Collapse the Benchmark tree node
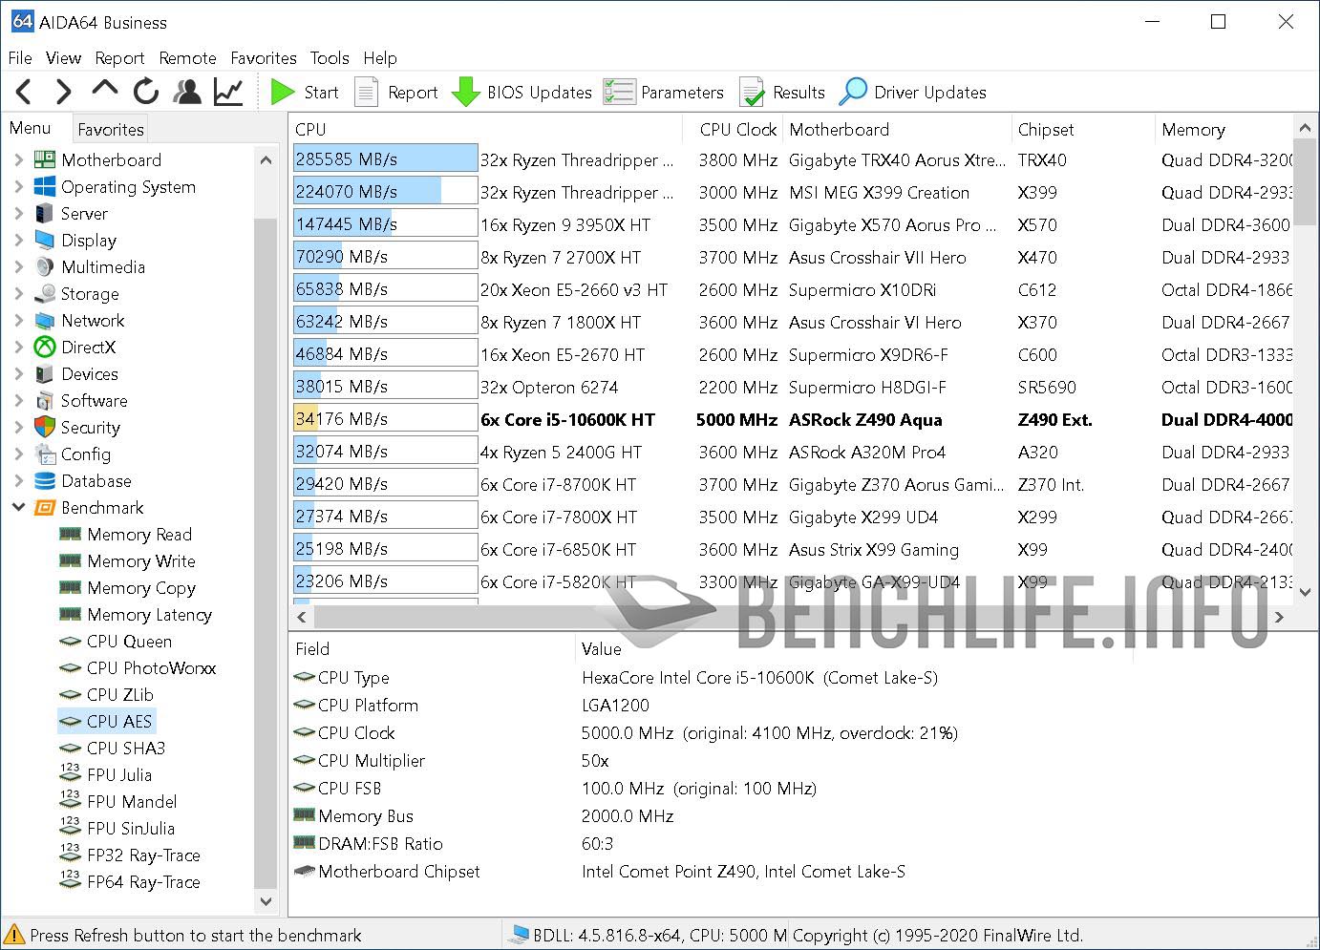The height and width of the screenshot is (950, 1320). 19,508
